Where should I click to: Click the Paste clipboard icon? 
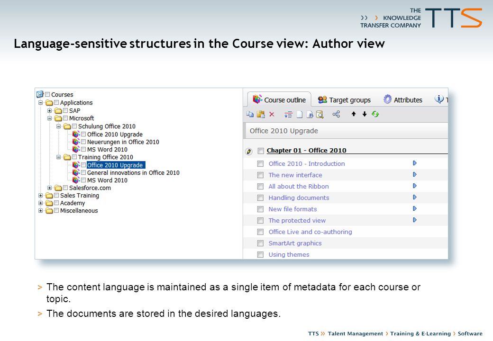[261, 114]
